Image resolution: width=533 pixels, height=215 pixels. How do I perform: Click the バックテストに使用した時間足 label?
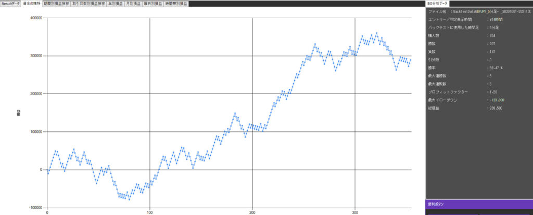click(453, 28)
